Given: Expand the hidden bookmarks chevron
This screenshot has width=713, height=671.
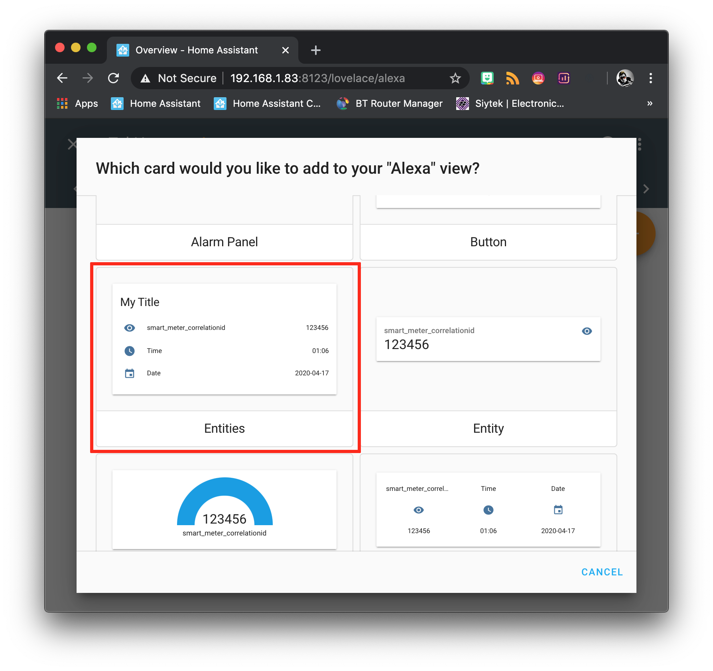Looking at the screenshot, I should click(650, 103).
